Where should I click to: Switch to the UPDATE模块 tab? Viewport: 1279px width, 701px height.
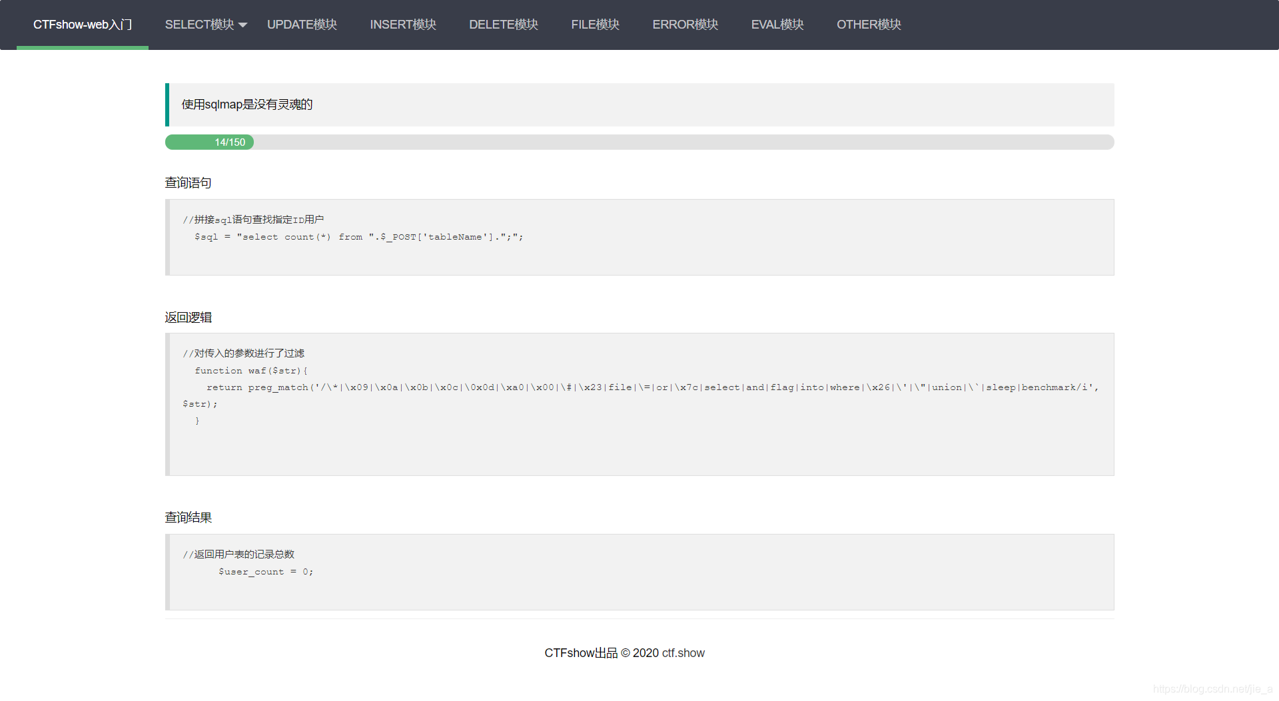[302, 25]
